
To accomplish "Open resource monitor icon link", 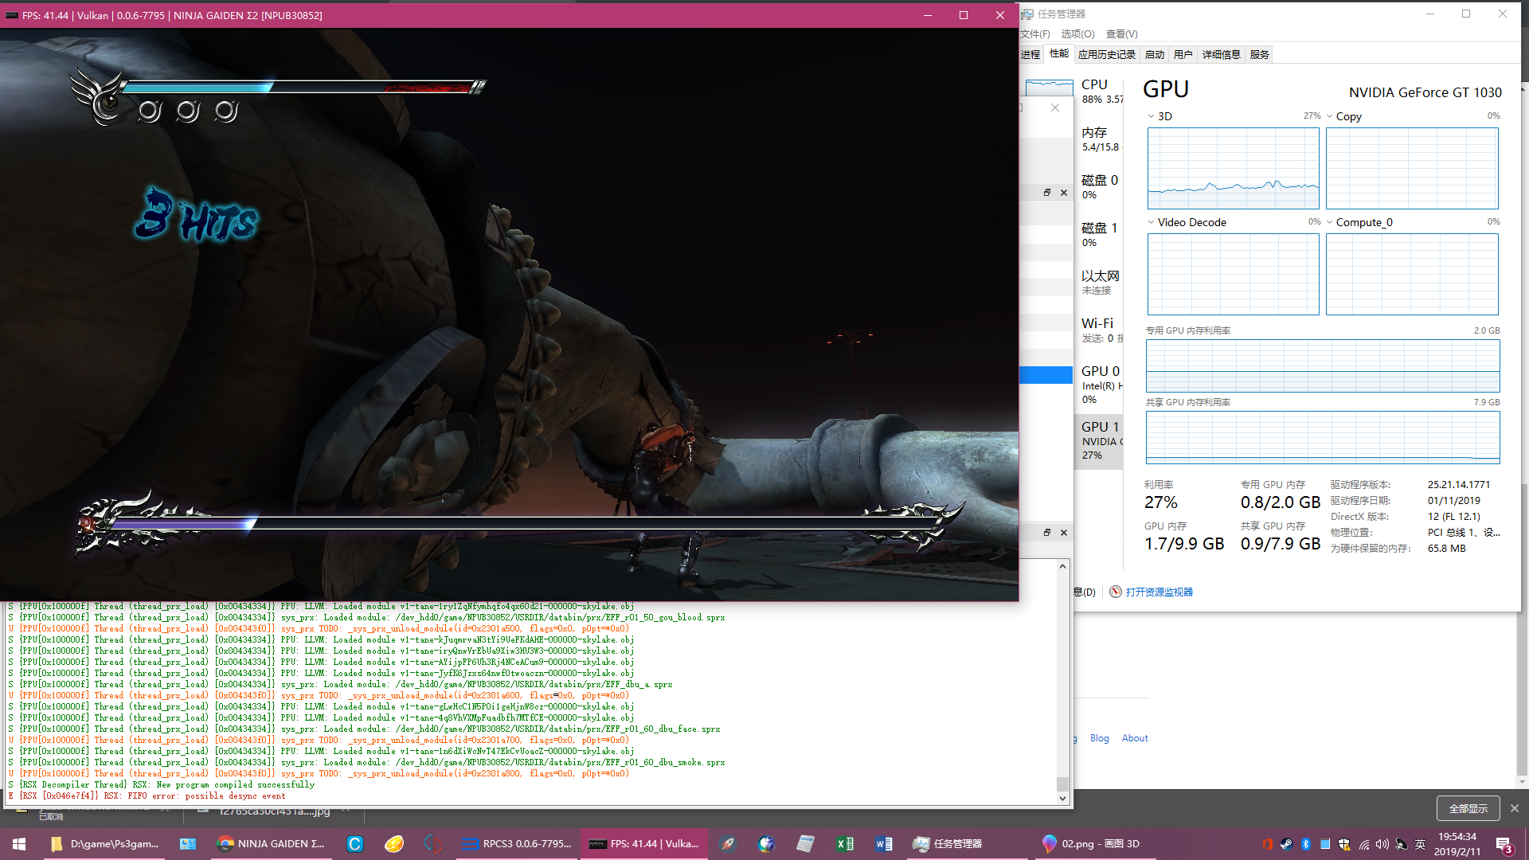I will pyautogui.click(x=1116, y=592).
